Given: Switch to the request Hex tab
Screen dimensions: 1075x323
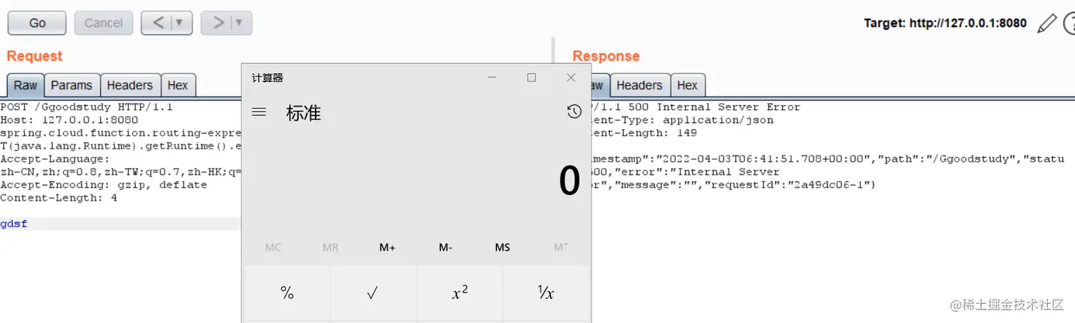Looking at the screenshot, I should tap(178, 85).
